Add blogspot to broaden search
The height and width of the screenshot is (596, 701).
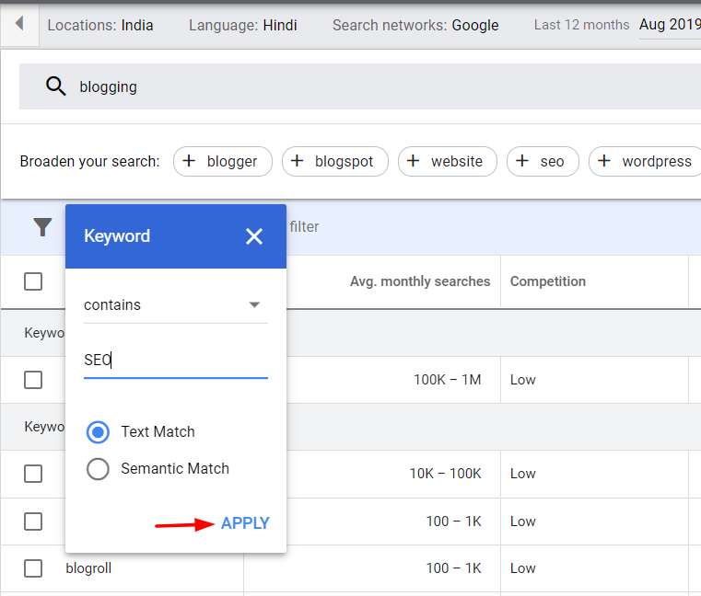pyautogui.click(x=335, y=161)
